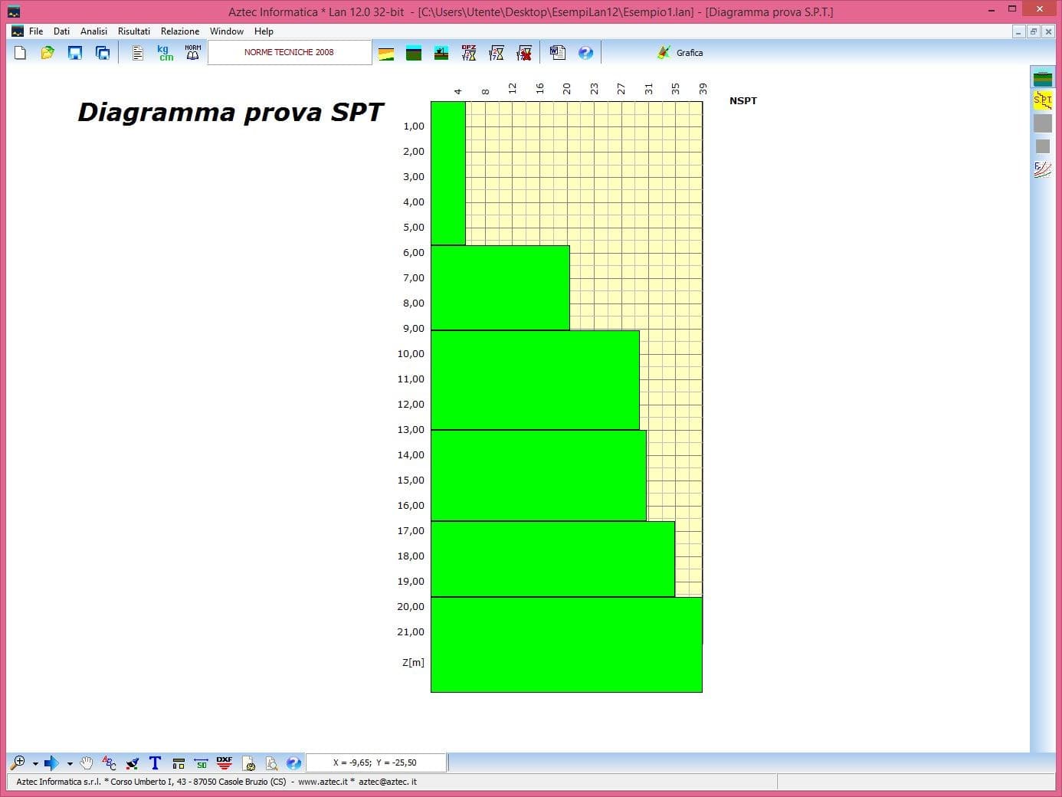Open the Risultati menu
Viewport: 1062px width, 797px height.
134,31
